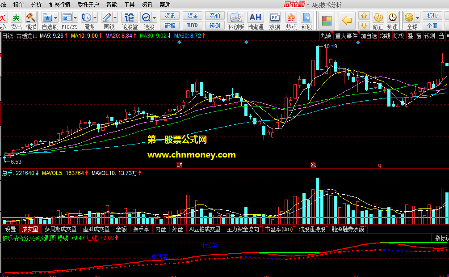This screenshot has height=277, width=449.
Task: Click the 竞价 auction button
Action: click(x=215, y=16)
